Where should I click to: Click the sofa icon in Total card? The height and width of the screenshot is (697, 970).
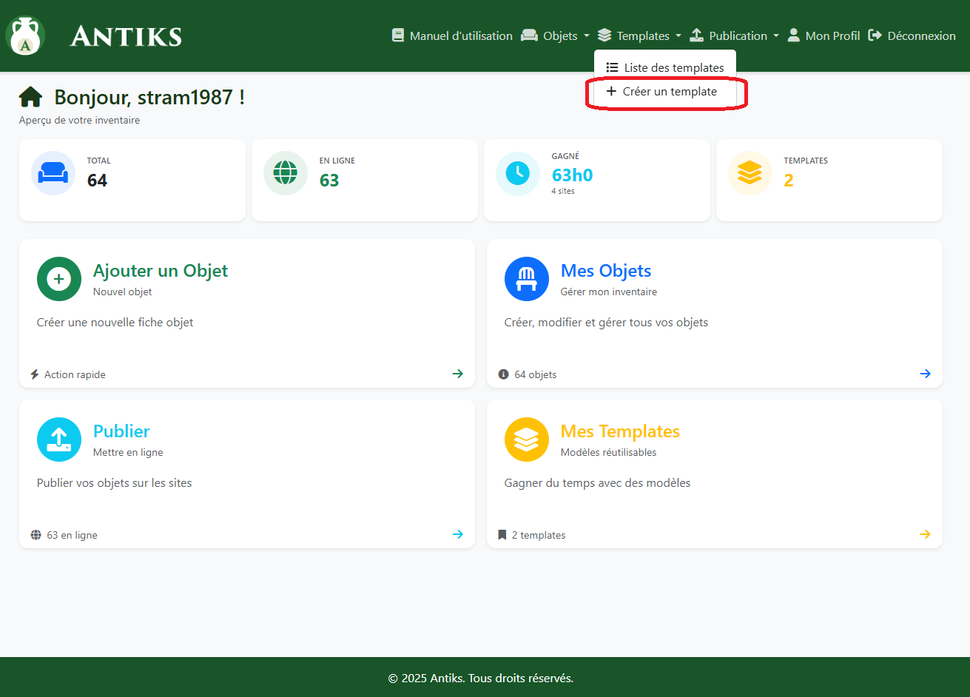click(x=53, y=173)
